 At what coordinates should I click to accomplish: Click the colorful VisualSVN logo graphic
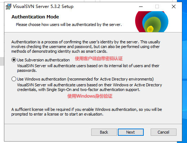point(152,22)
